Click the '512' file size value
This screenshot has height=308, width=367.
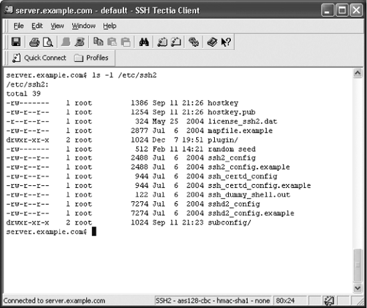coord(141,149)
